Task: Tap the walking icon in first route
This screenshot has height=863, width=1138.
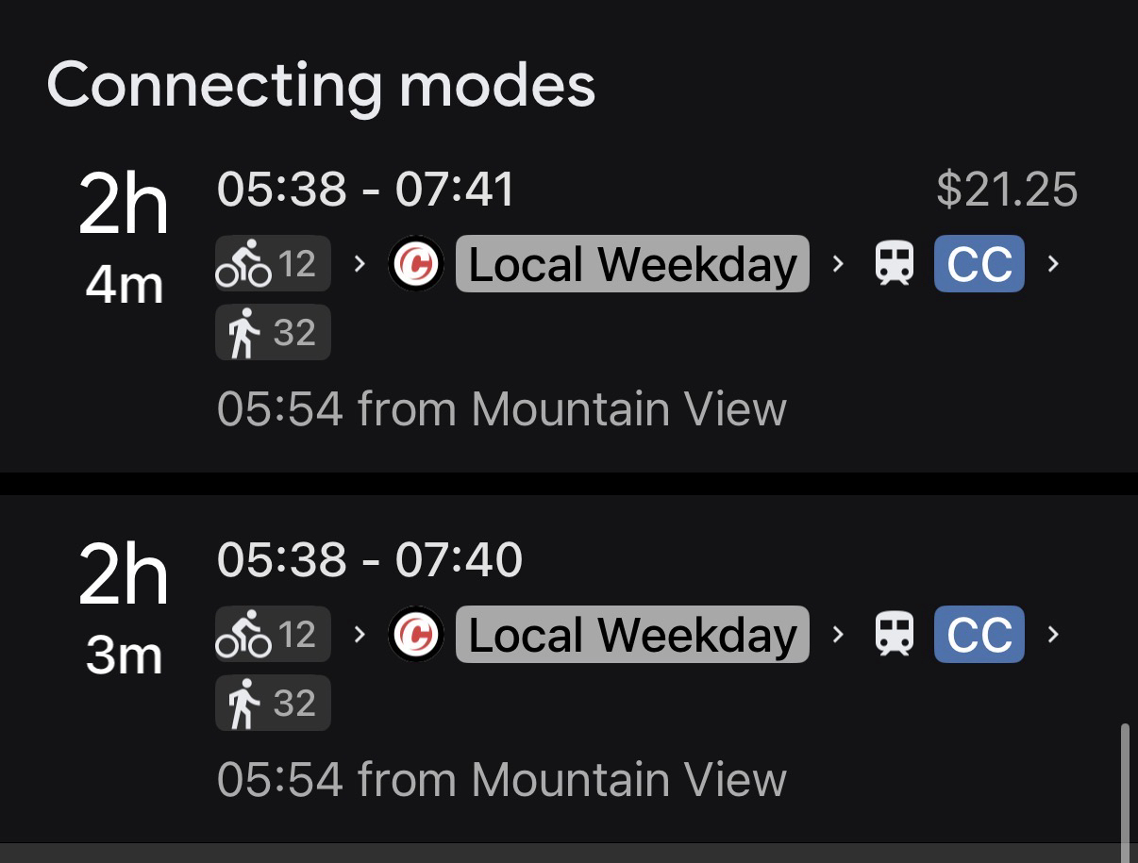Action: (x=244, y=333)
